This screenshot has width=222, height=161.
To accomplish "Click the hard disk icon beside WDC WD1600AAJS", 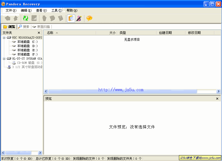I will coord(9,38).
